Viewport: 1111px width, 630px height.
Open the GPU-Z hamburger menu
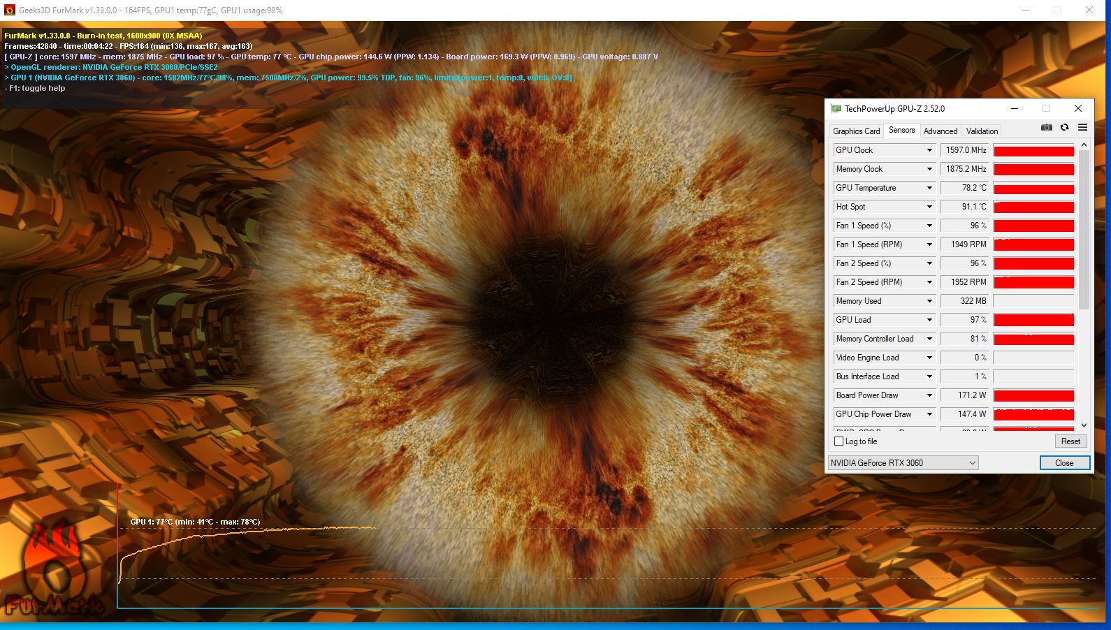pos(1082,127)
